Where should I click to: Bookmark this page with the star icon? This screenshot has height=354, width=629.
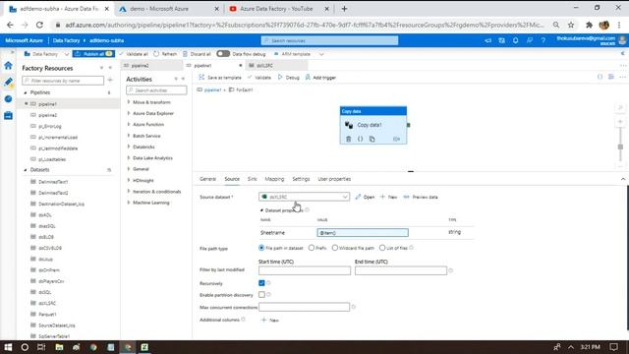(571, 25)
